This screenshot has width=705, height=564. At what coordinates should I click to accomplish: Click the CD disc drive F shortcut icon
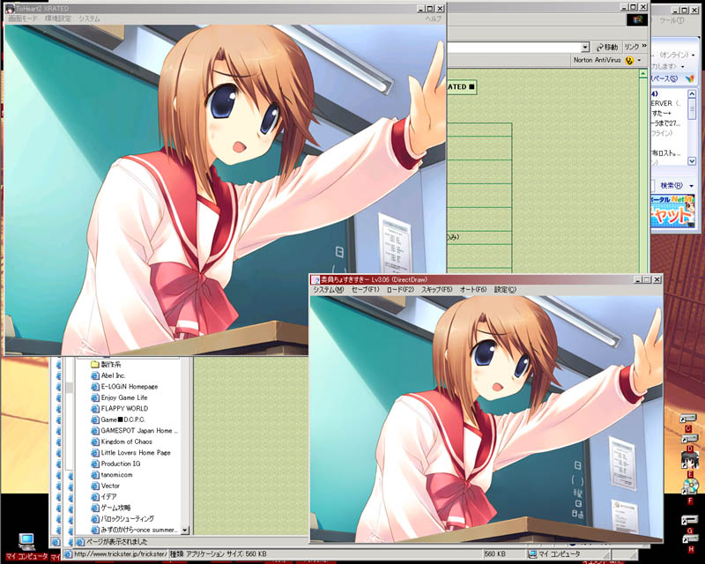691,486
